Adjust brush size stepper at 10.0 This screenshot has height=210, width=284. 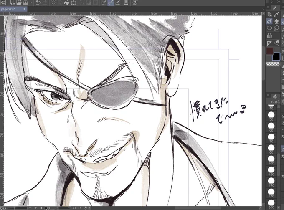click(279, 102)
